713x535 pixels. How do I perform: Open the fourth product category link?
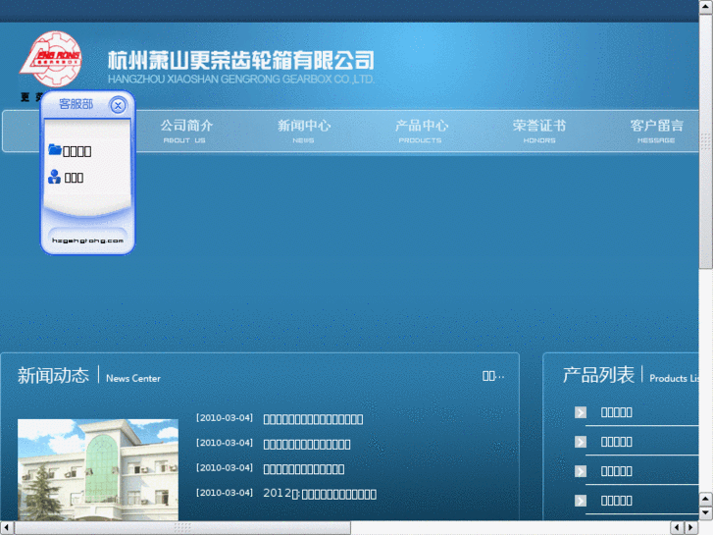pyautogui.click(x=617, y=501)
